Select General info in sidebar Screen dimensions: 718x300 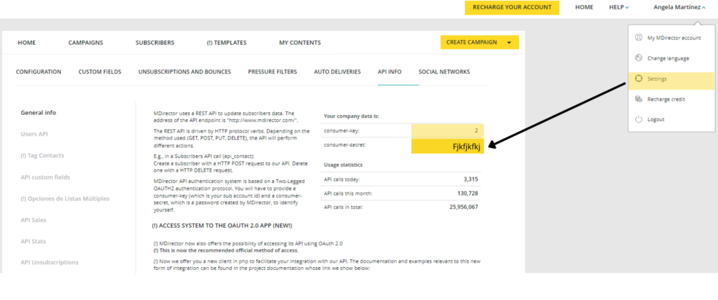(x=39, y=113)
